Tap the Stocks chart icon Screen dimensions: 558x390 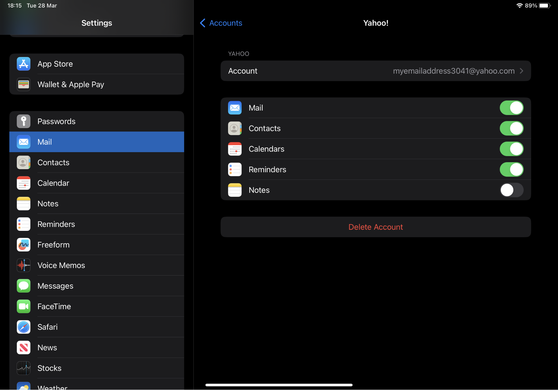[23, 368]
